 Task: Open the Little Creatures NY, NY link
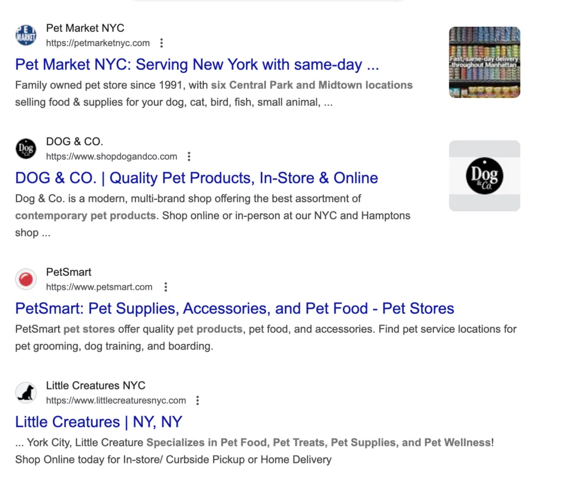99,422
